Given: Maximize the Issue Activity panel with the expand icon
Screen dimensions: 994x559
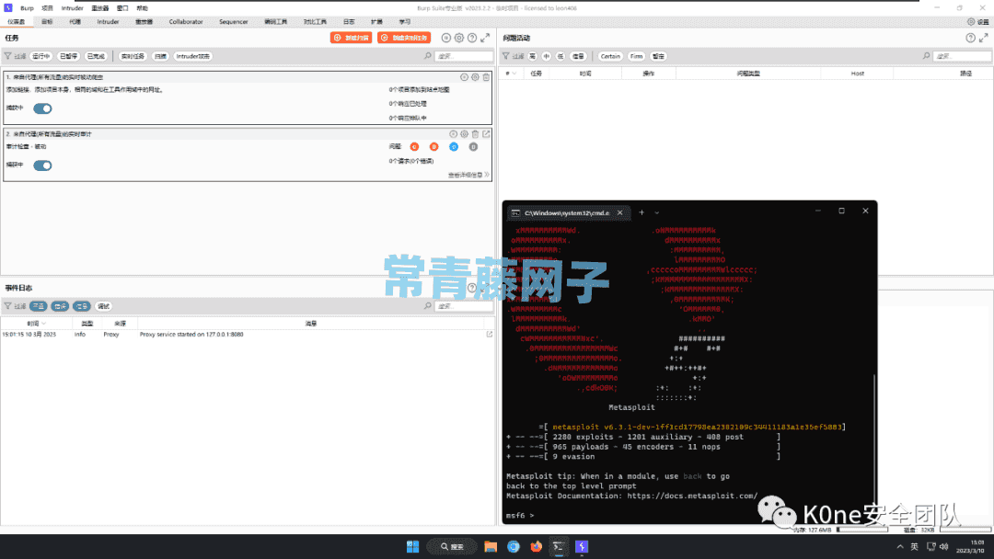Looking at the screenshot, I should (984, 38).
